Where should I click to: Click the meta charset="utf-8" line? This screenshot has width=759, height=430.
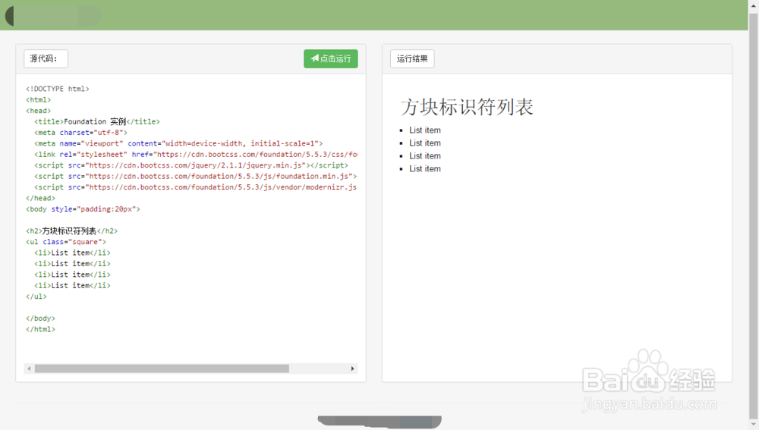point(81,133)
